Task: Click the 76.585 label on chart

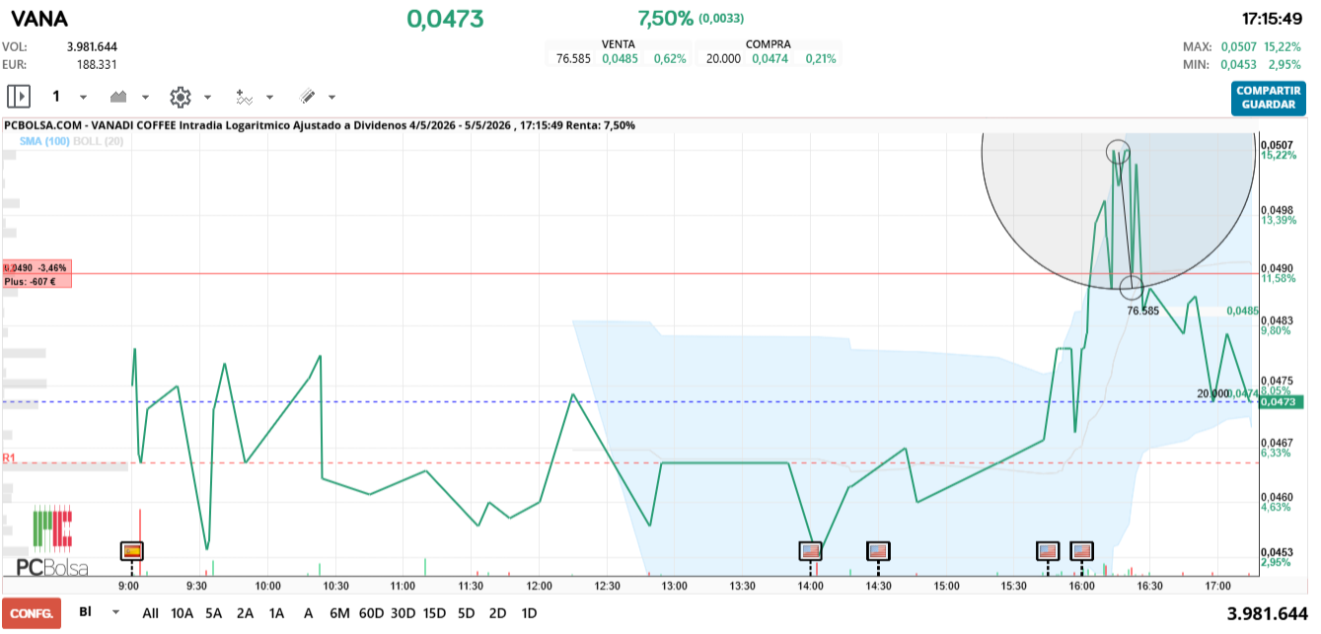Action: tap(1142, 311)
